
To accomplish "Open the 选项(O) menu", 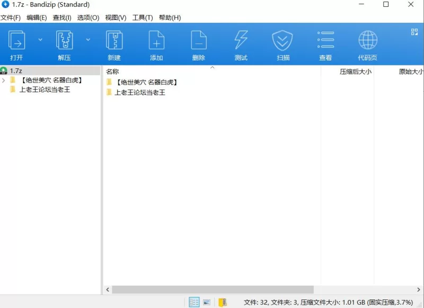I will (88, 17).
